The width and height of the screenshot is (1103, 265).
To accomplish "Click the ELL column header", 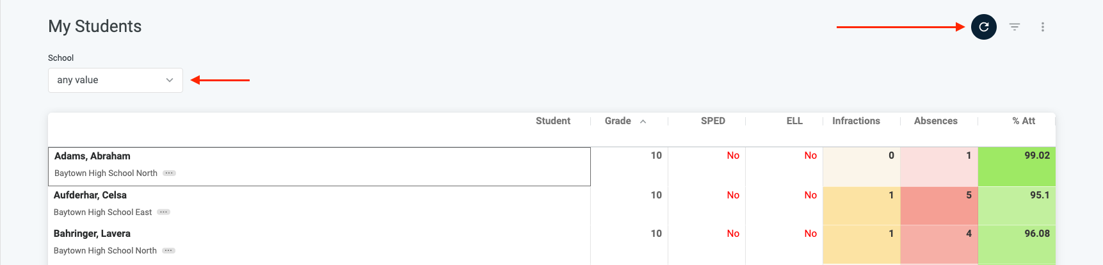I will click(794, 121).
